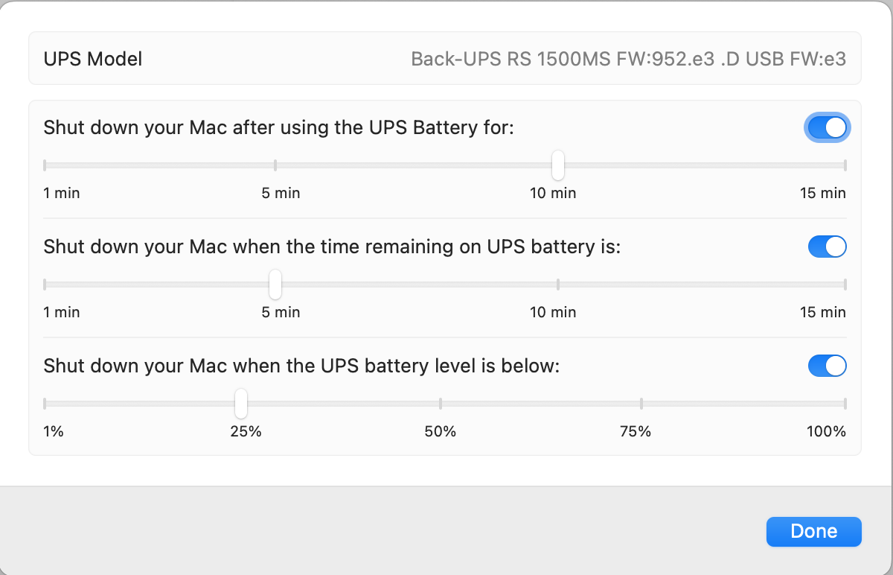Set battery usage duration slider to 5 min tick
This screenshot has width=893, height=575.
tap(275, 165)
